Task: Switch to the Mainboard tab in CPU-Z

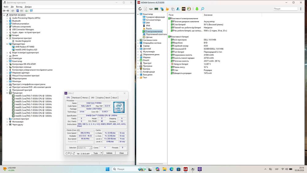Action: click(x=76, y=98)
